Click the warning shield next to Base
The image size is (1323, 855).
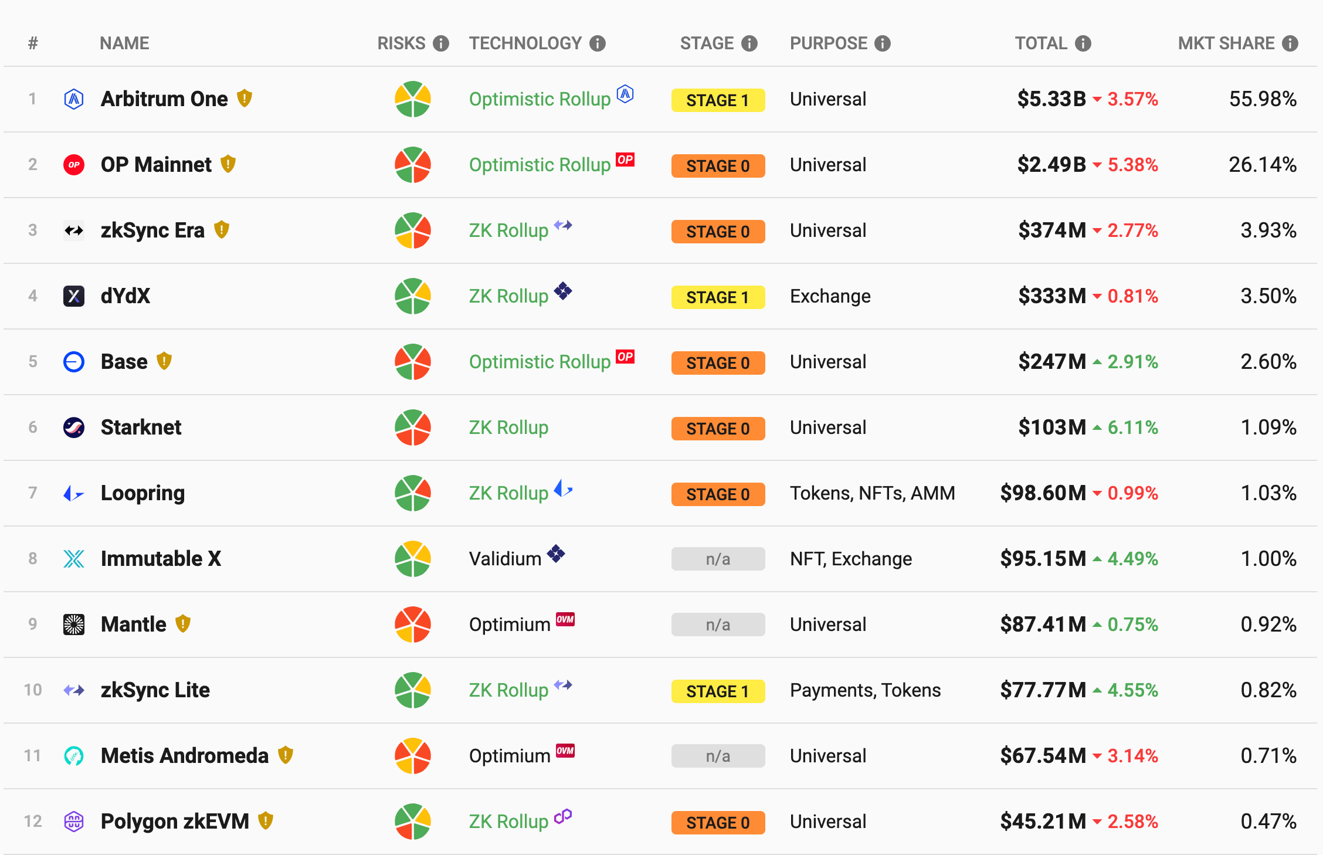pos(164,361)
